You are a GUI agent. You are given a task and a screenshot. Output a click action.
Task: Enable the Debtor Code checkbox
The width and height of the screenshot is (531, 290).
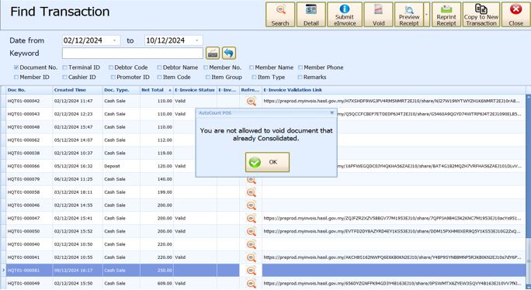coord(111,67)
